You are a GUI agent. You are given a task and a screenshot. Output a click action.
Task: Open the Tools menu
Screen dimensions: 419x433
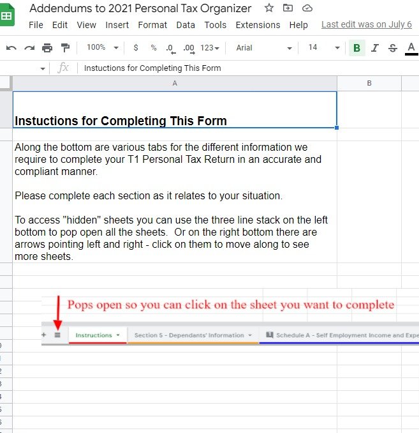coord(215,25)
